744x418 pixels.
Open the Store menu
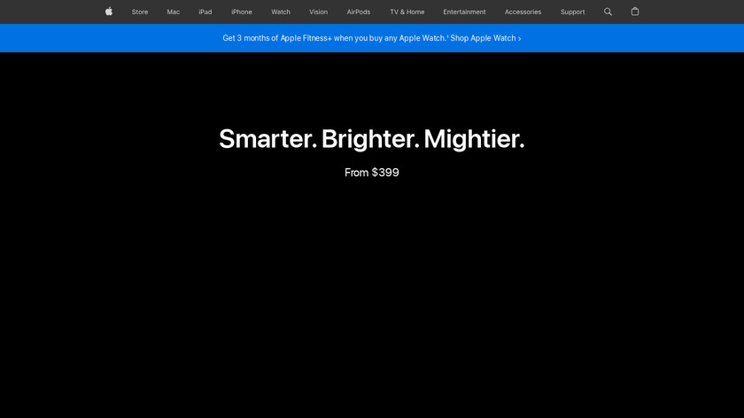click(x=140, y=12)
